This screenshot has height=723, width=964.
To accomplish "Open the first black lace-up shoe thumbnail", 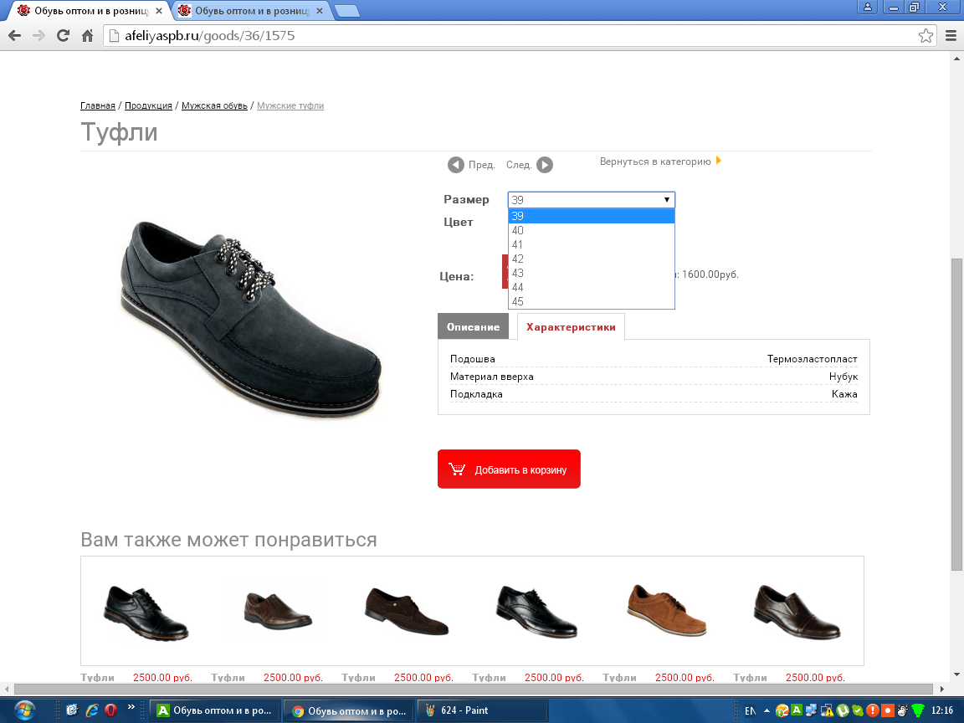I will tap(146, 613).
